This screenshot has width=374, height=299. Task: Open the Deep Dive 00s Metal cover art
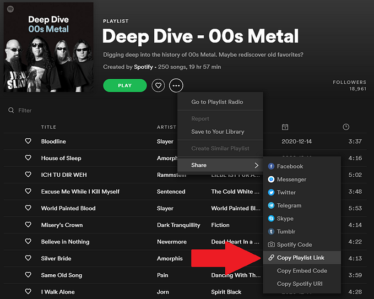[48, 47]
